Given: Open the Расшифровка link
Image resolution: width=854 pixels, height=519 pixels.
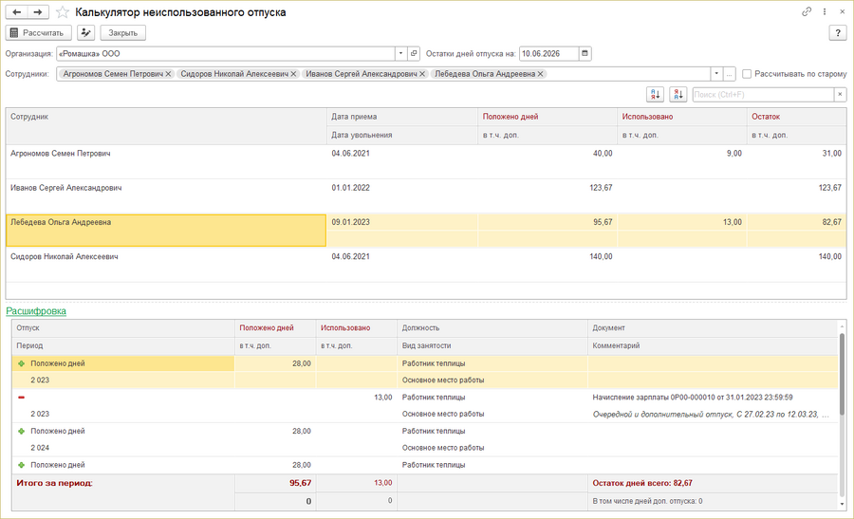Looking at the screenshot, I should pos(36,311).
